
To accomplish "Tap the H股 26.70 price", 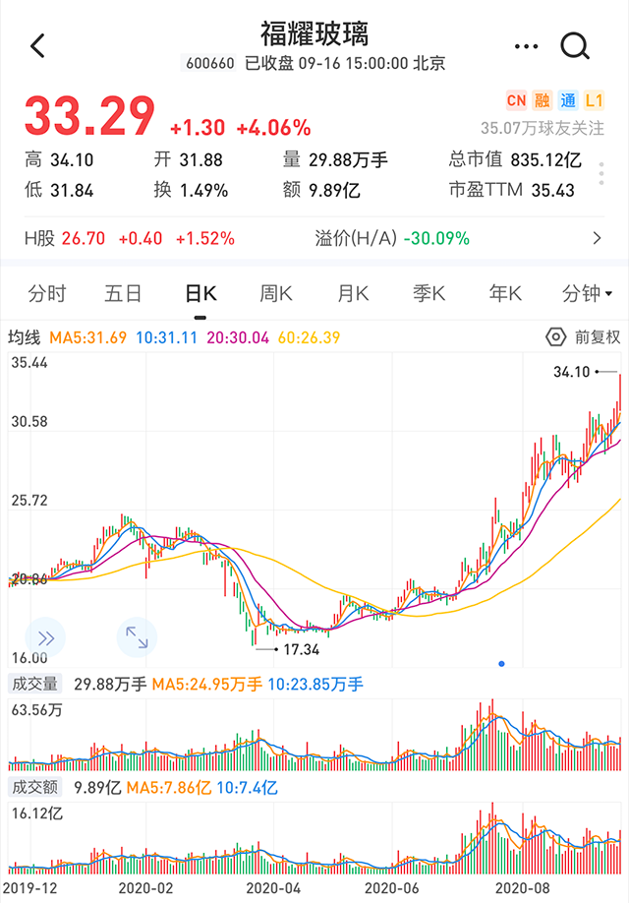I will pyautogui.click(x=84, y=238).
